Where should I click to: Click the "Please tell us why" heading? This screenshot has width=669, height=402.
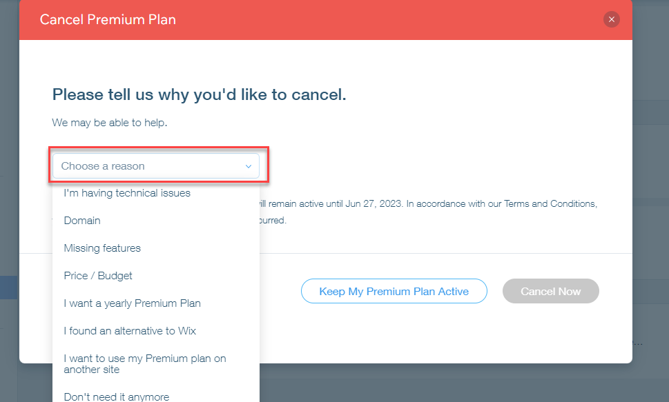coord(200,94)
